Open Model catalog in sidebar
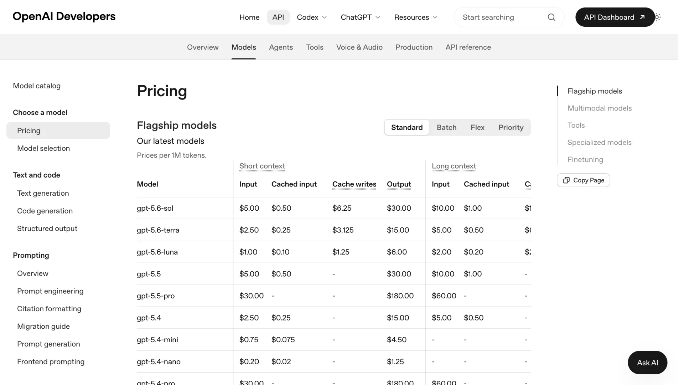The image size is (684, 385). 37,86
